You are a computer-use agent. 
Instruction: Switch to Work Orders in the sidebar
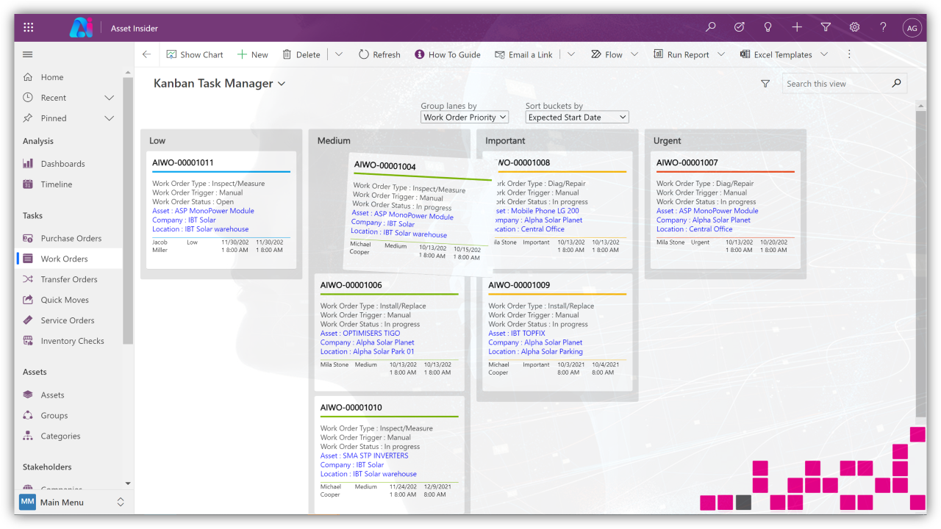pos(66,259)
